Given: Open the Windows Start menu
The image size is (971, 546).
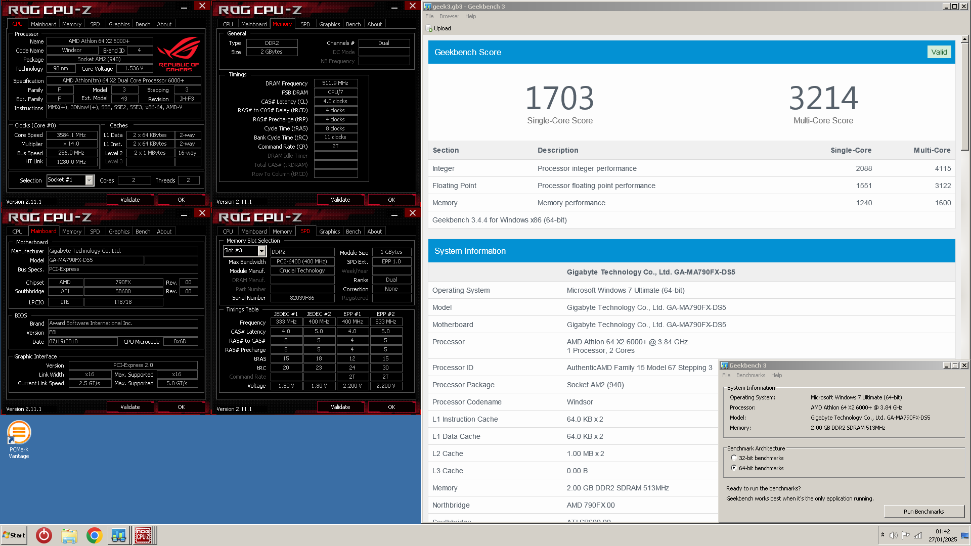Looking at the screenshot, I should point(14,535).
